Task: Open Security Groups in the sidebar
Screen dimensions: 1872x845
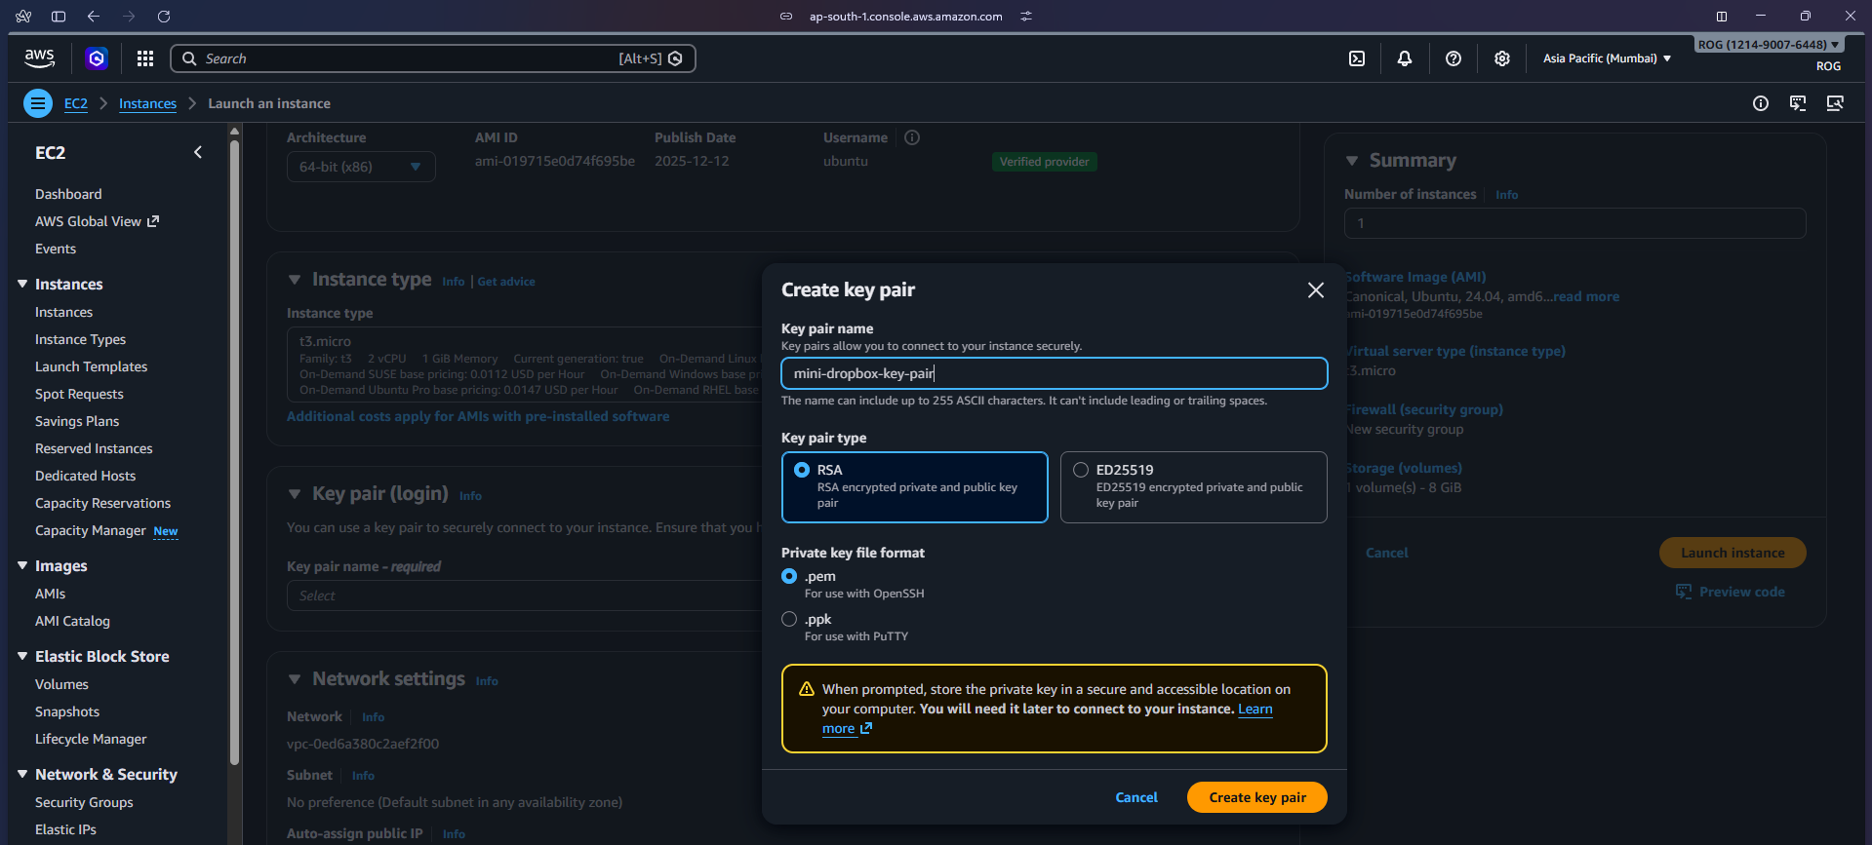Action: click(x=84, y=802)
